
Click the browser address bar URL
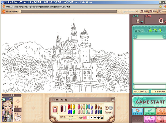click(38, 7)
